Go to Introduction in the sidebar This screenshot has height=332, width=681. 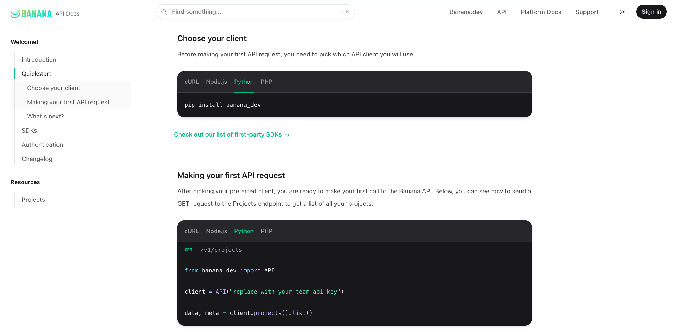coord(39,60)
